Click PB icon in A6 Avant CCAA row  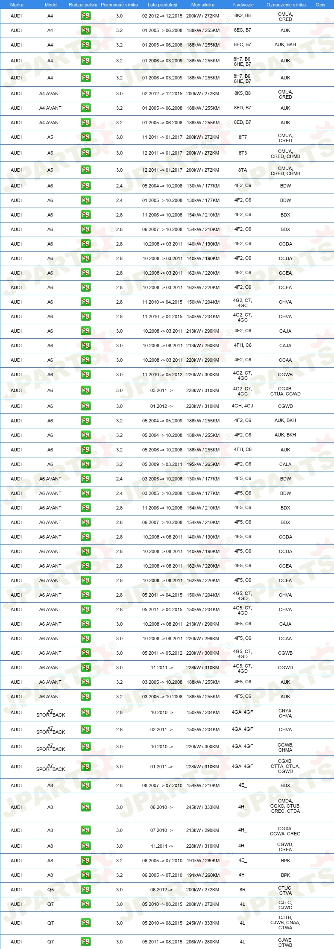[x=85, y=639]
